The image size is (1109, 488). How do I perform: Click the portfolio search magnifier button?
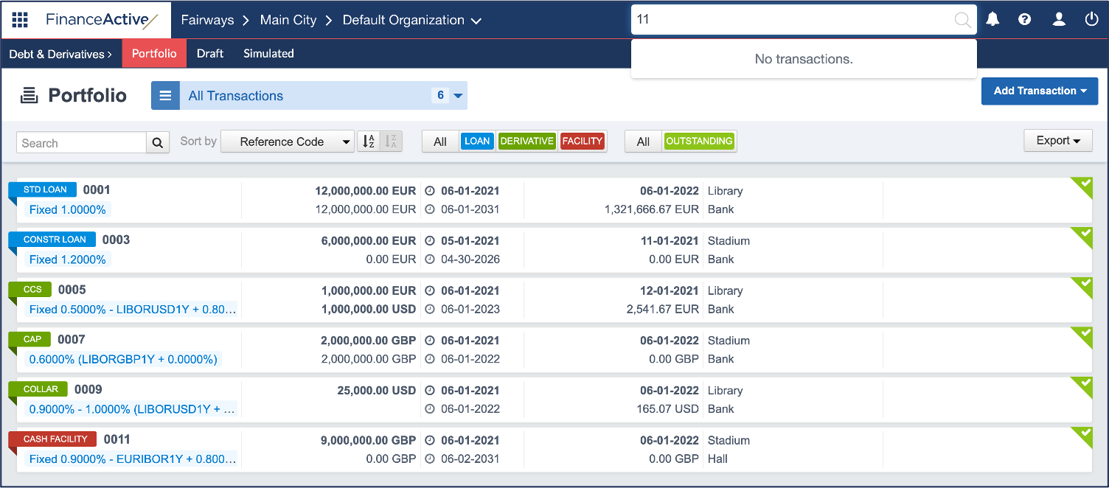158,143
